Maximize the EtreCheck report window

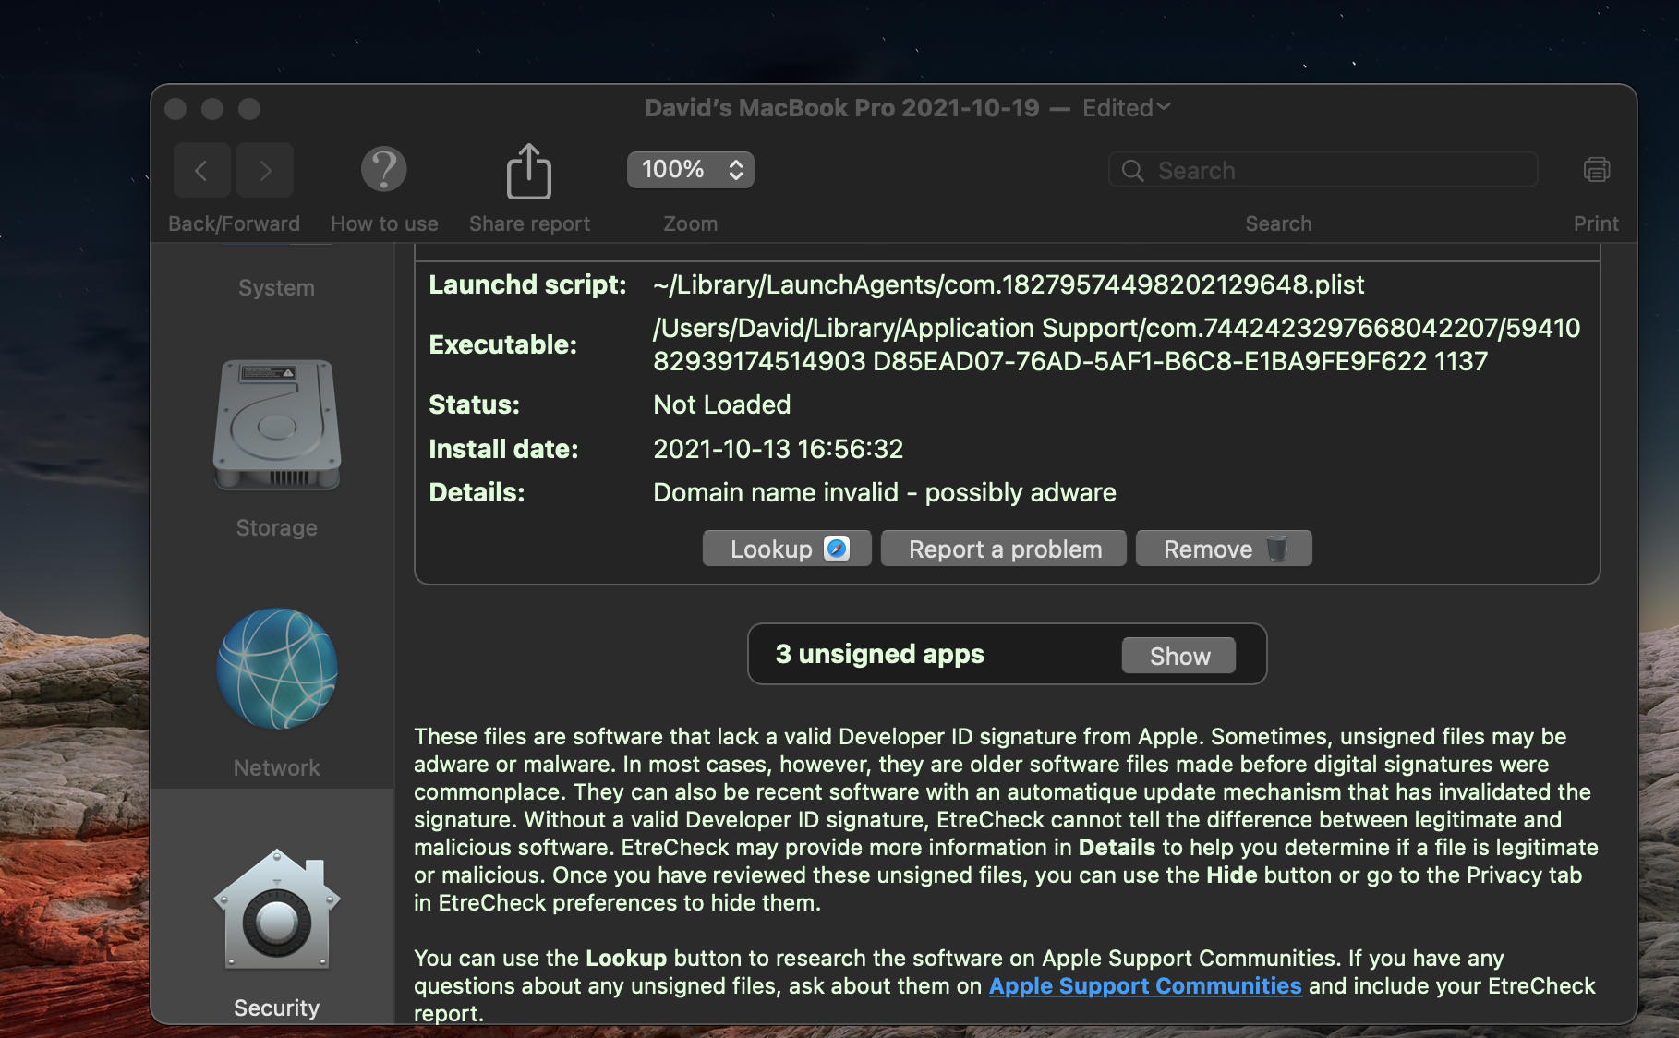pos(249,109)
